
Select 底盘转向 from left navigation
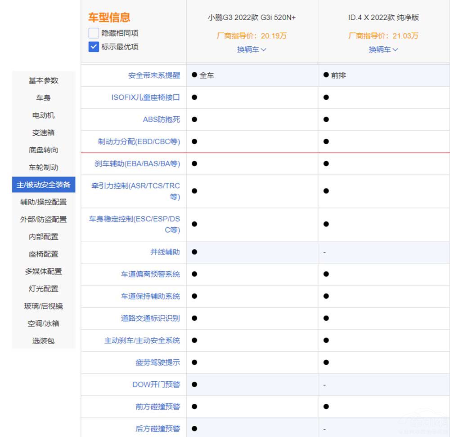pos(44,150)
